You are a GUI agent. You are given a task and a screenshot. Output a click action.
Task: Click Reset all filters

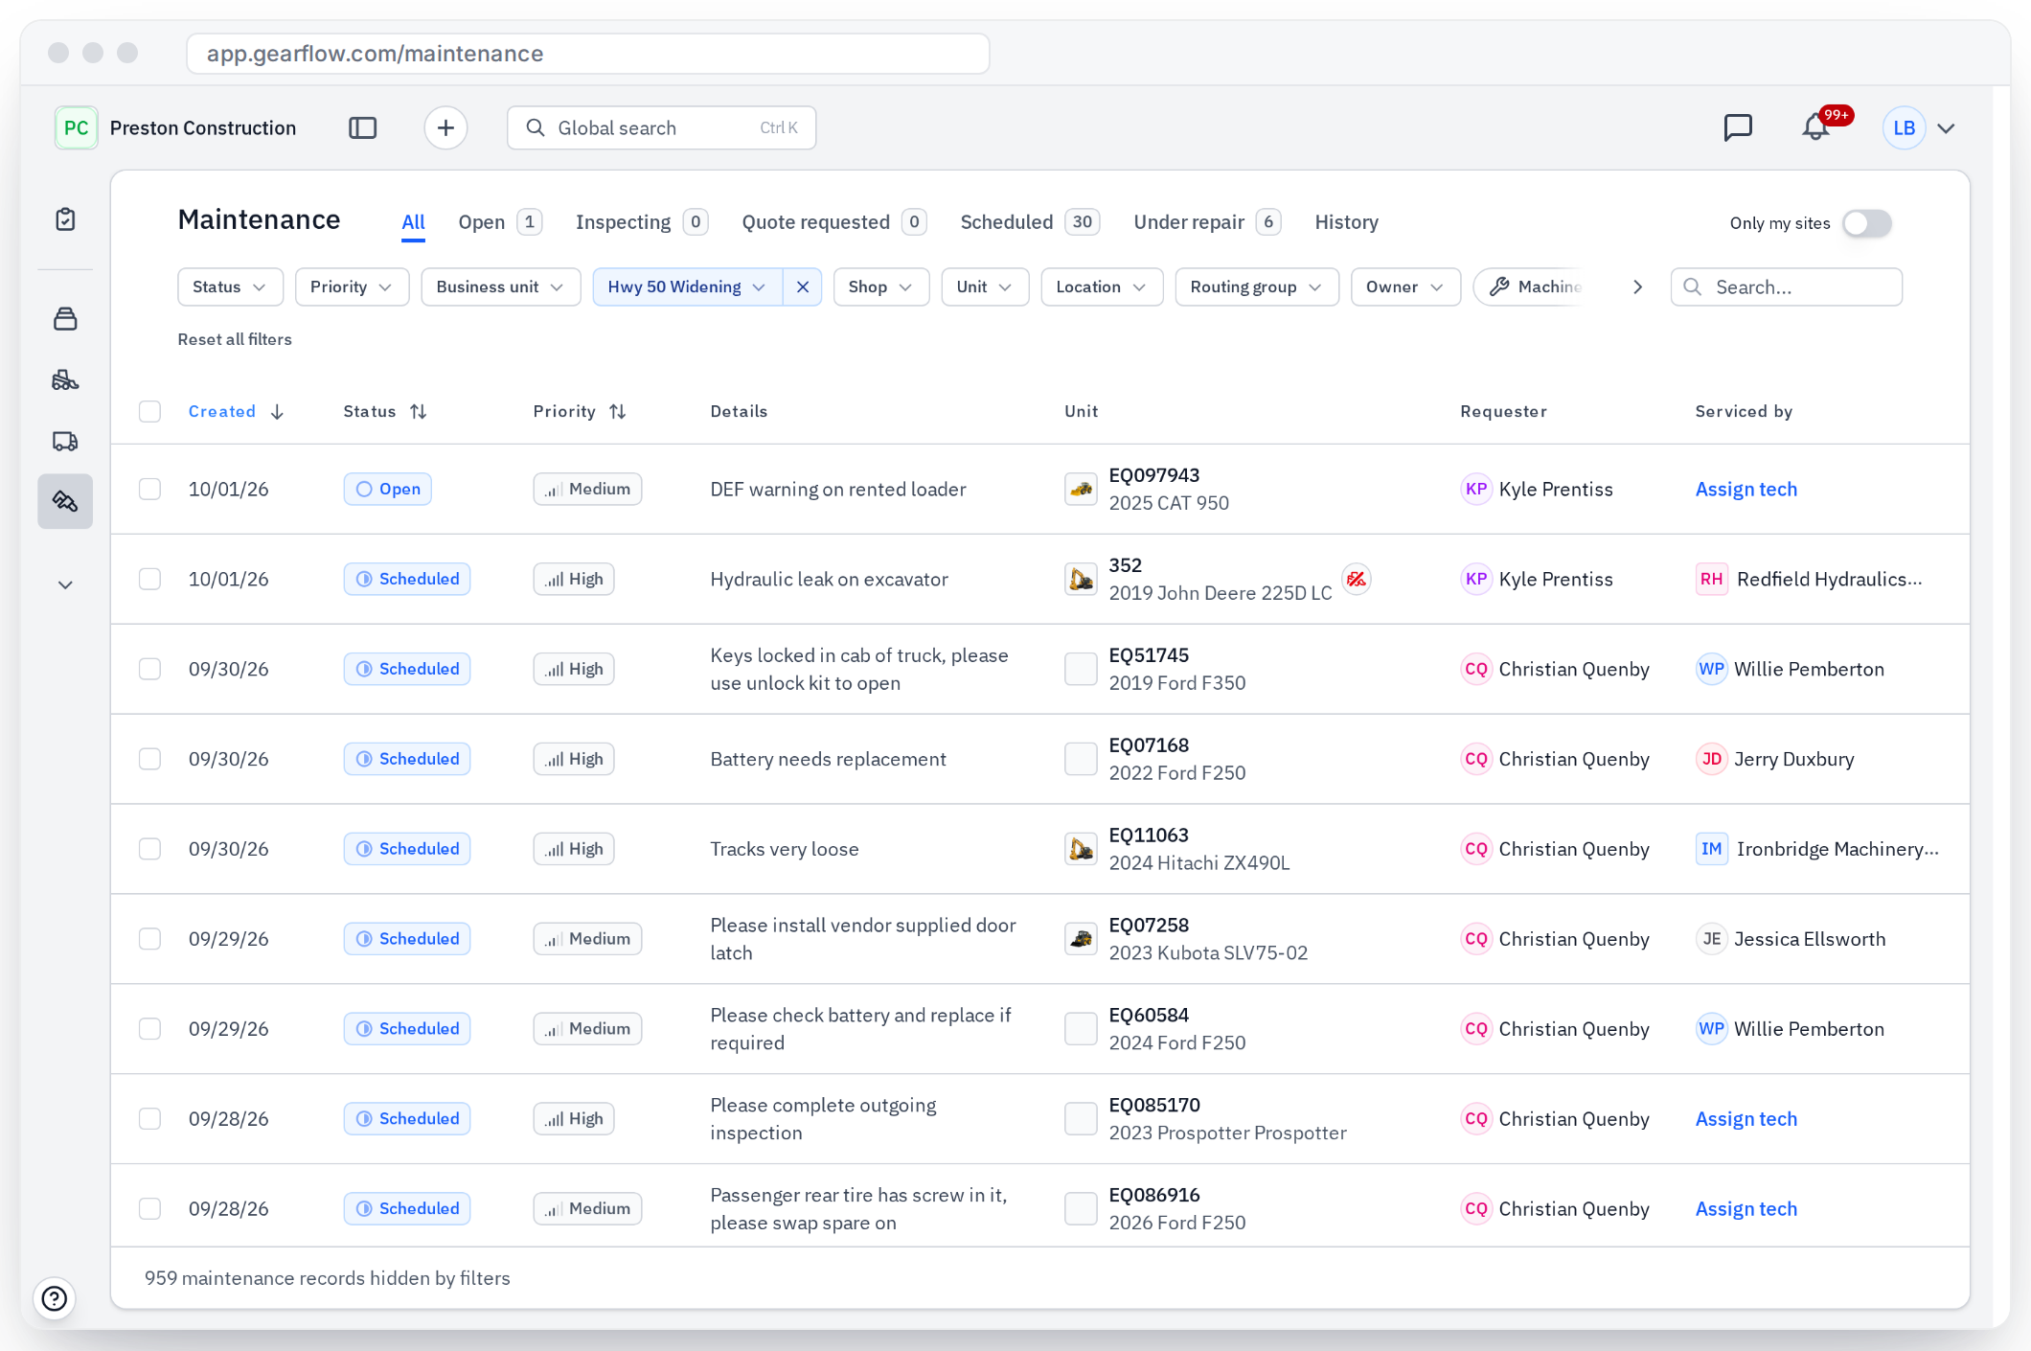pyautogui.click(x=235, y=339)
